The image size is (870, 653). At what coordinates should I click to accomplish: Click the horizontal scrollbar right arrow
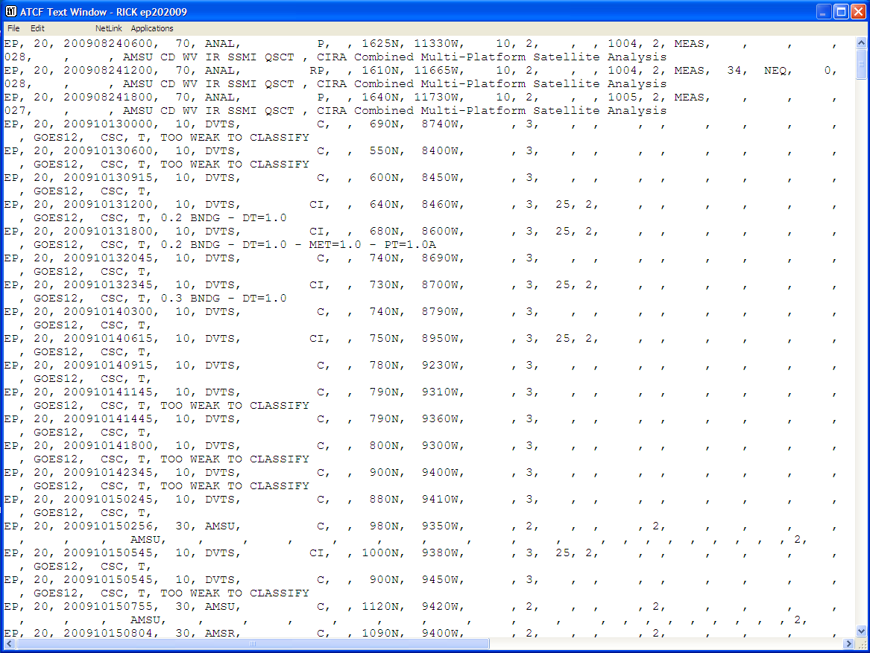tap(849, 643)
